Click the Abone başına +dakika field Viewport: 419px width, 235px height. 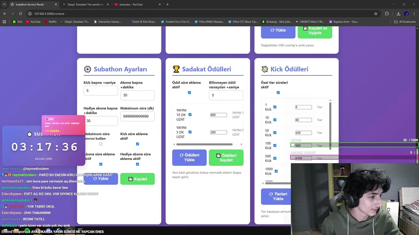coord(137,95)
